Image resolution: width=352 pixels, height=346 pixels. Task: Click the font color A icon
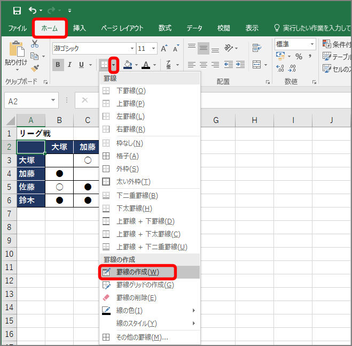coord(146,65)
